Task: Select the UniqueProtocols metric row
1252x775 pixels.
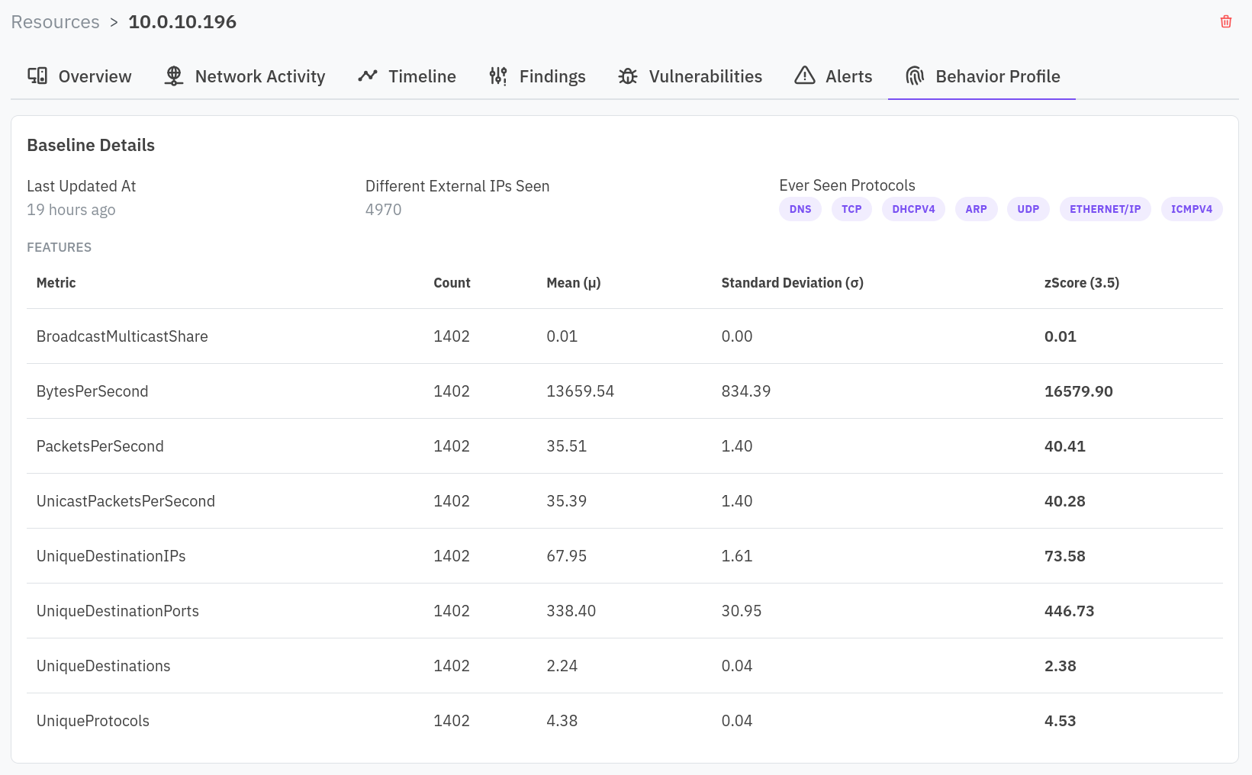Action: click(624, 721)
